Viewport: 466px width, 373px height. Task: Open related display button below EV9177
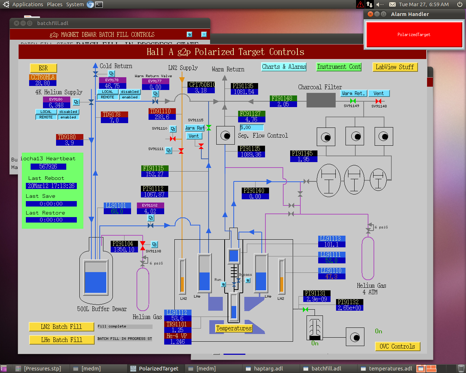click(155, 94)
